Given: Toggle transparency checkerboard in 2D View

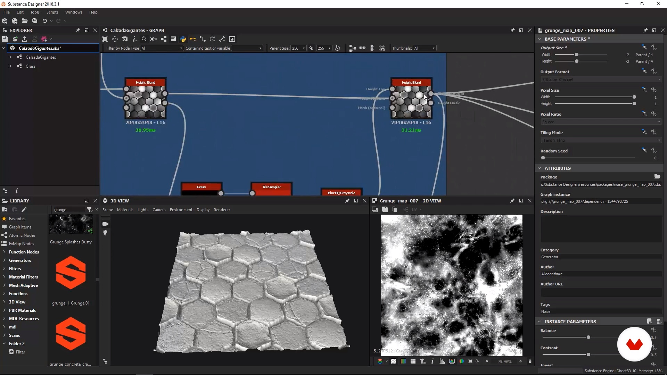Looking at the screenshot, I should (x=393, y=361).
